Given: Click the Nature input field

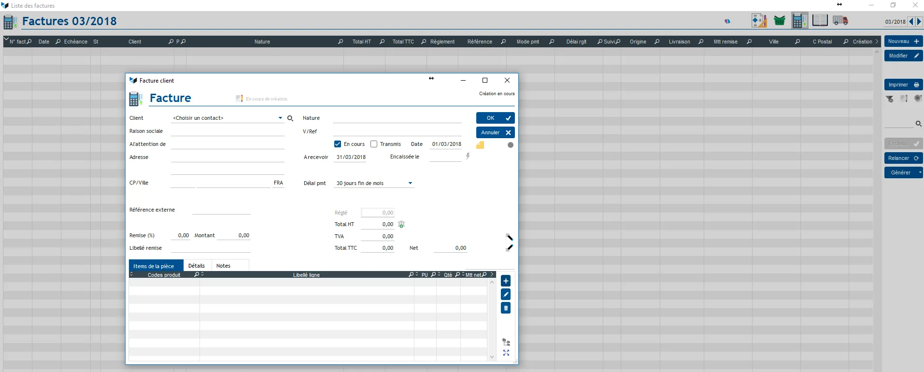Looking at the screenshot, I should 397,118.
